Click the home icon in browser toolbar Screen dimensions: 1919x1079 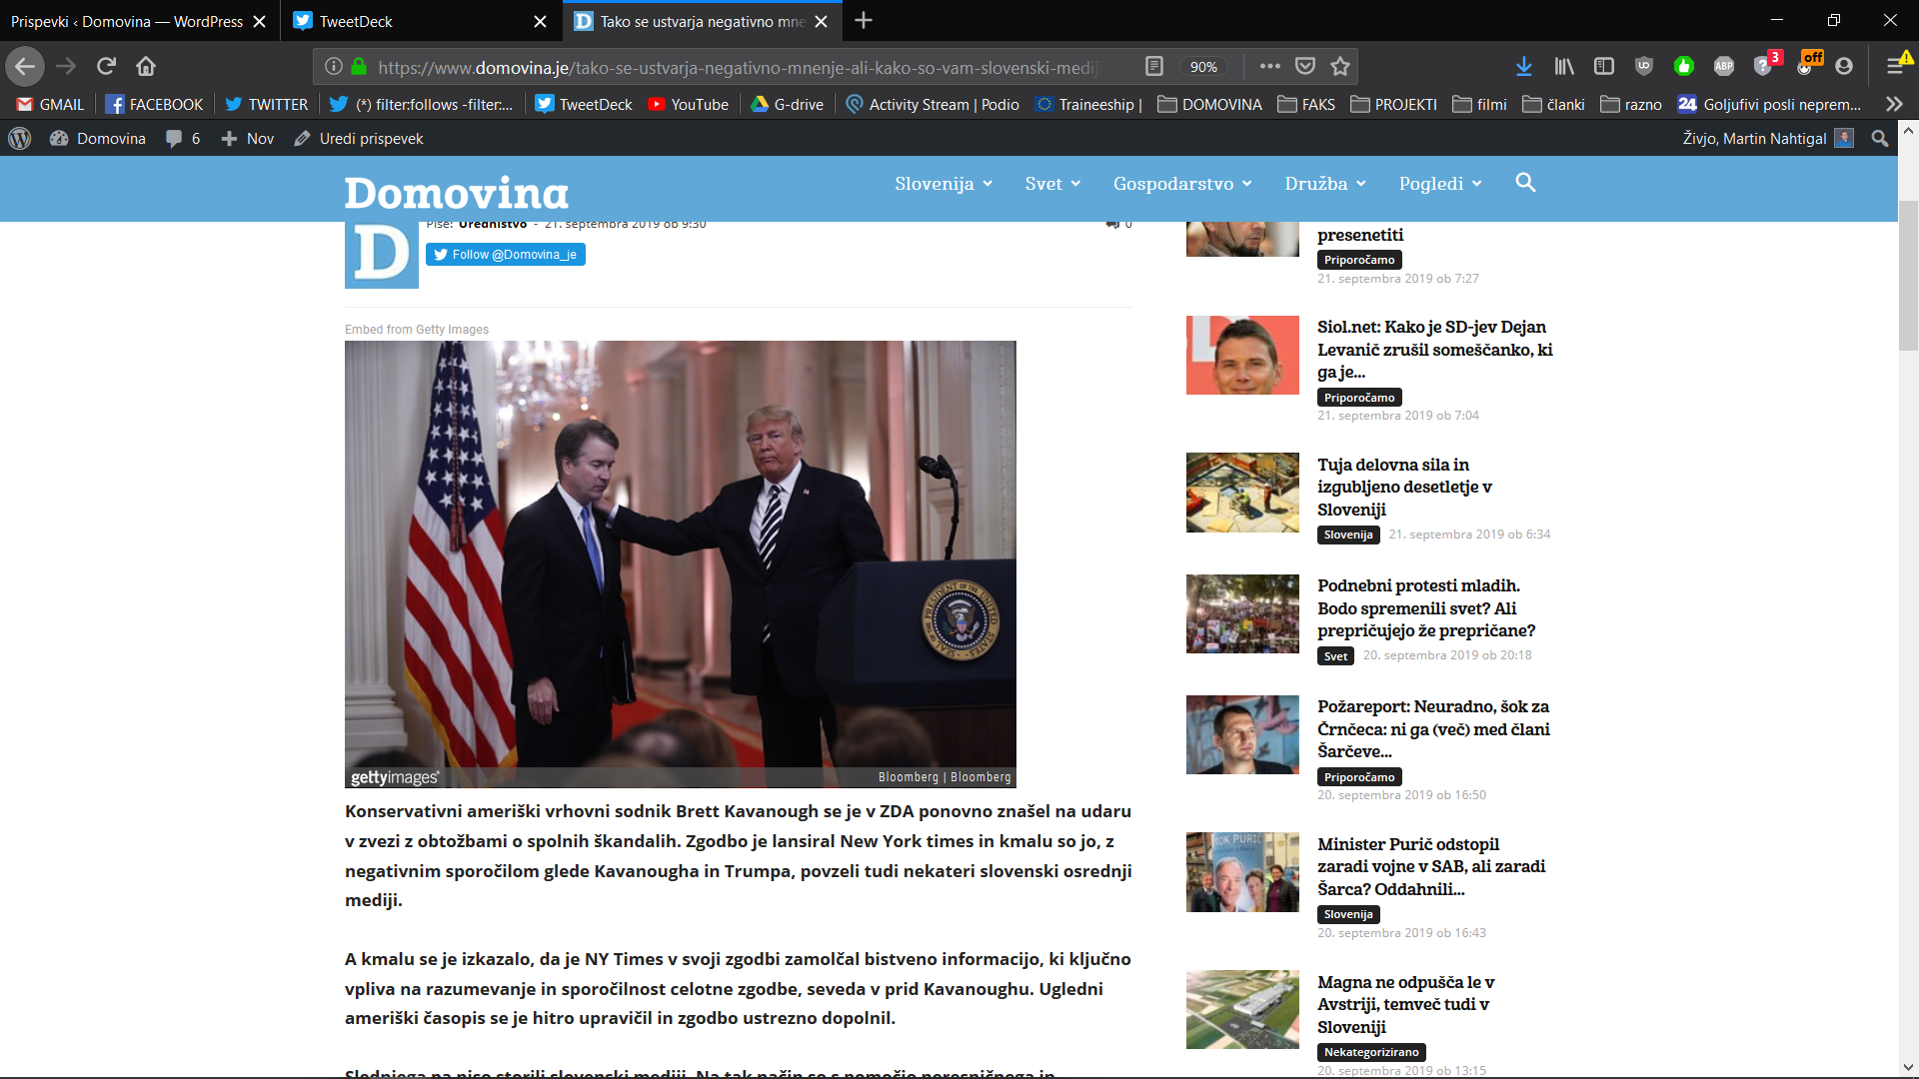[x=146, y=66]
